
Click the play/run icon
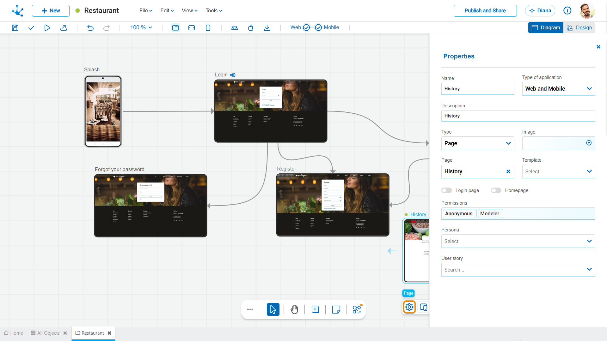[47, 28]
